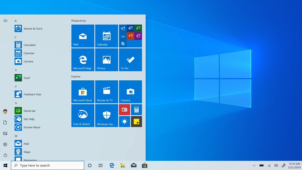This screenshot has height=170, width=302.
Task: Launch PowerPoint from the Office tile group
Action: point(130,36)
